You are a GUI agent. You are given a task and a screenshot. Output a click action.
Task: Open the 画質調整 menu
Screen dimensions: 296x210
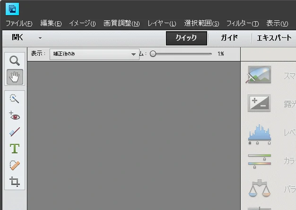click(x=122, y=24)
